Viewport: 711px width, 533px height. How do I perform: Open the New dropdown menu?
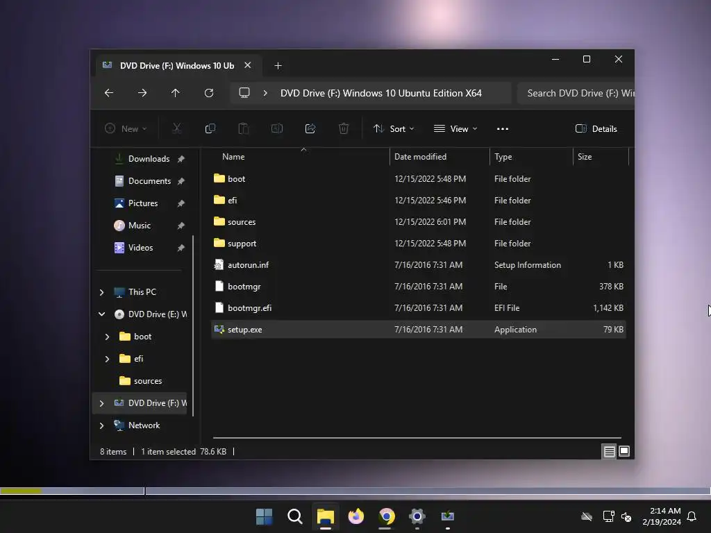pyautogui.click(x=126, y=128)
